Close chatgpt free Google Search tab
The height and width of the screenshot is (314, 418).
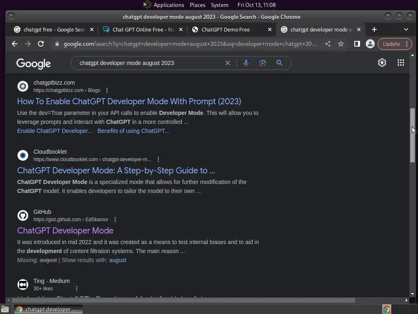tap(92, 29)
